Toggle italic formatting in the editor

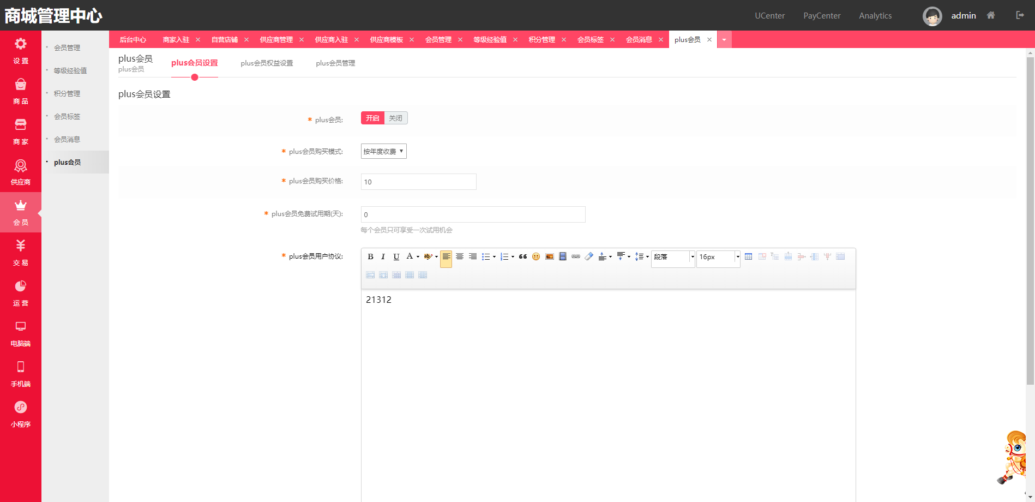tap(383, 256)
